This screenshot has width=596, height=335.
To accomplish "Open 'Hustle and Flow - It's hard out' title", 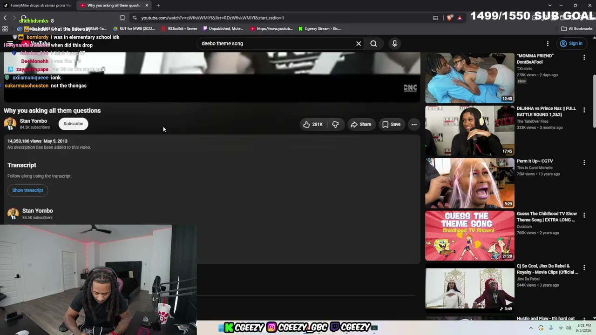I will (546, 319).
